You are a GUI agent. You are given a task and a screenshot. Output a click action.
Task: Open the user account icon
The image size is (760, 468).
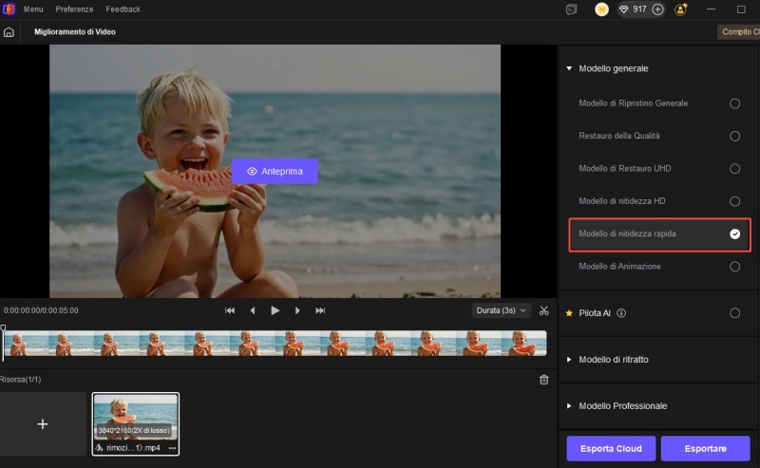681,9
